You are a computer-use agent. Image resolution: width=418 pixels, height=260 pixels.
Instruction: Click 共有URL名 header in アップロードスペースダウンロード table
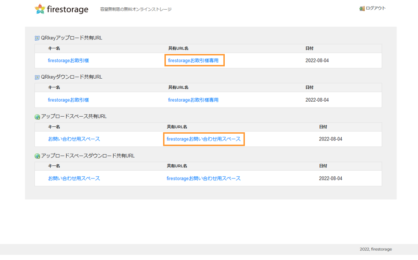coord(177,166)
